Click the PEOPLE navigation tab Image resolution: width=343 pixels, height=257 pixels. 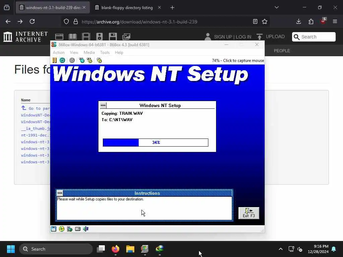[x=282, y=51]
